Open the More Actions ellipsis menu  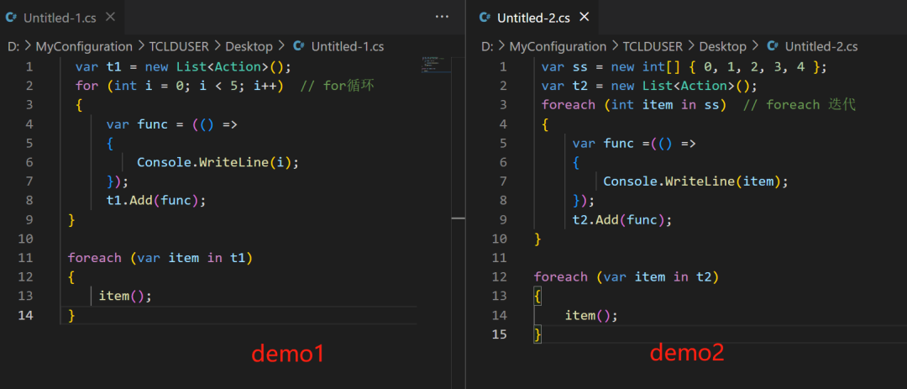click(442, 17)
